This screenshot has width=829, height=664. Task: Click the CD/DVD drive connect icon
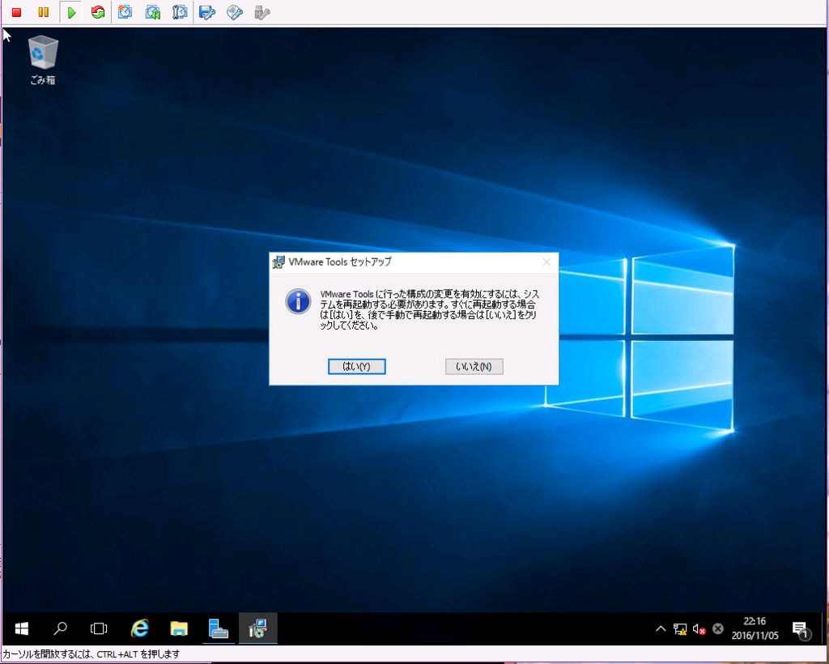tap(234, 12)
